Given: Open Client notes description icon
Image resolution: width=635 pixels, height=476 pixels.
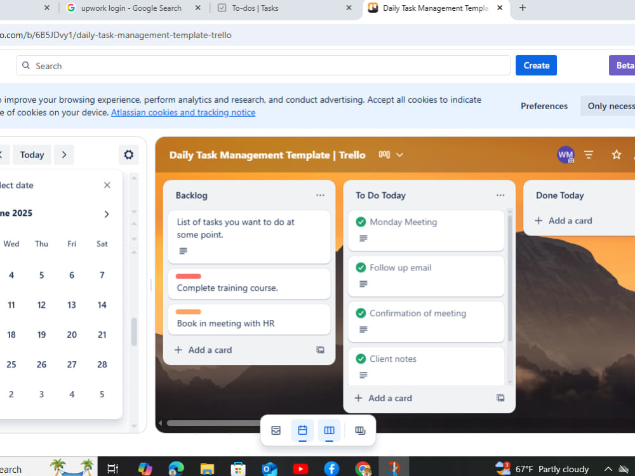Looking at the screenshot, I should pyautogui.click(x=363, y=375).
